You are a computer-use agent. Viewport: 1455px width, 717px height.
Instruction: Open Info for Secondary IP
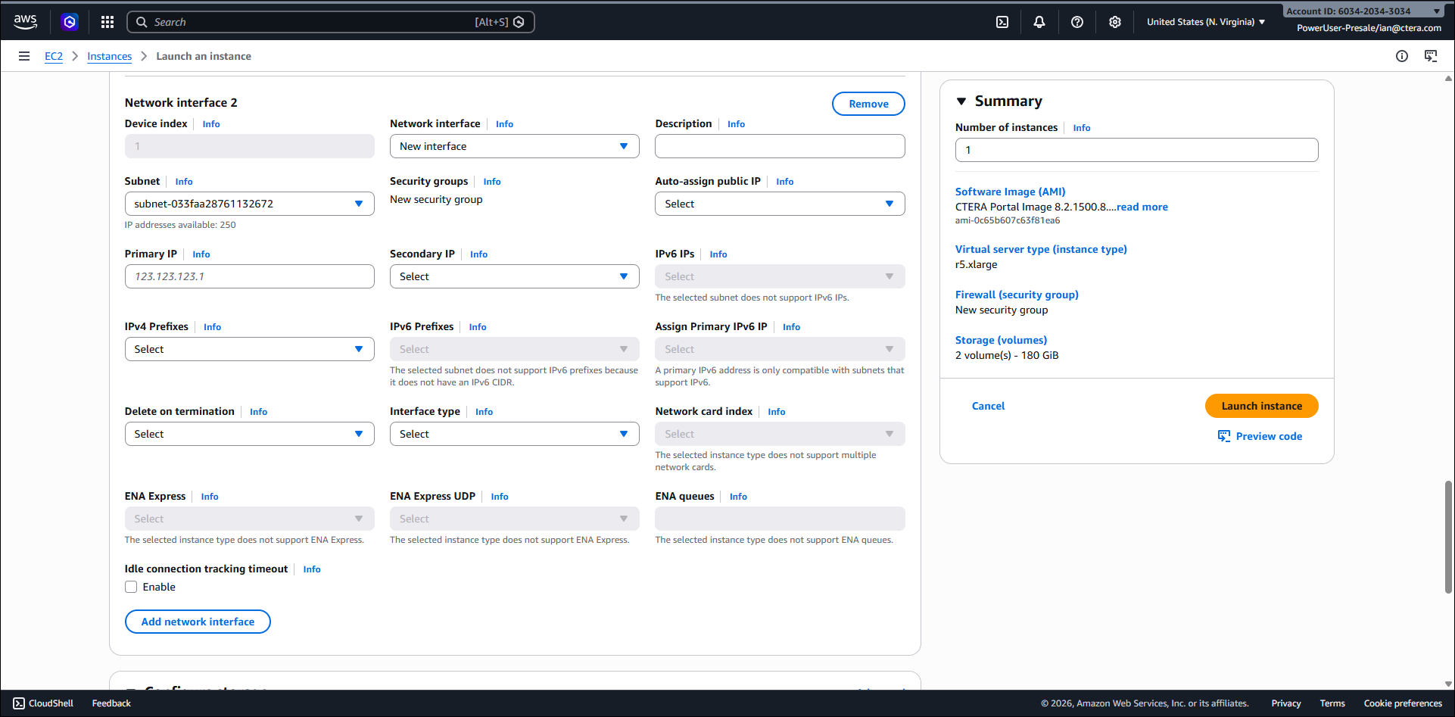(478, 254)
